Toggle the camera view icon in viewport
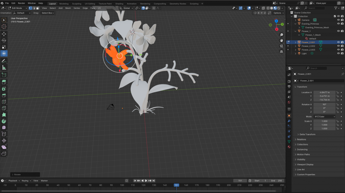The height and width of the screenshot is (193, 345). [x=281, y=46]
